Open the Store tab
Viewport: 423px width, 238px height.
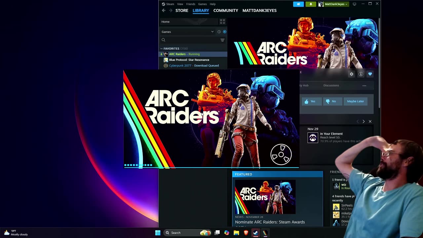[x=182, y=11]
